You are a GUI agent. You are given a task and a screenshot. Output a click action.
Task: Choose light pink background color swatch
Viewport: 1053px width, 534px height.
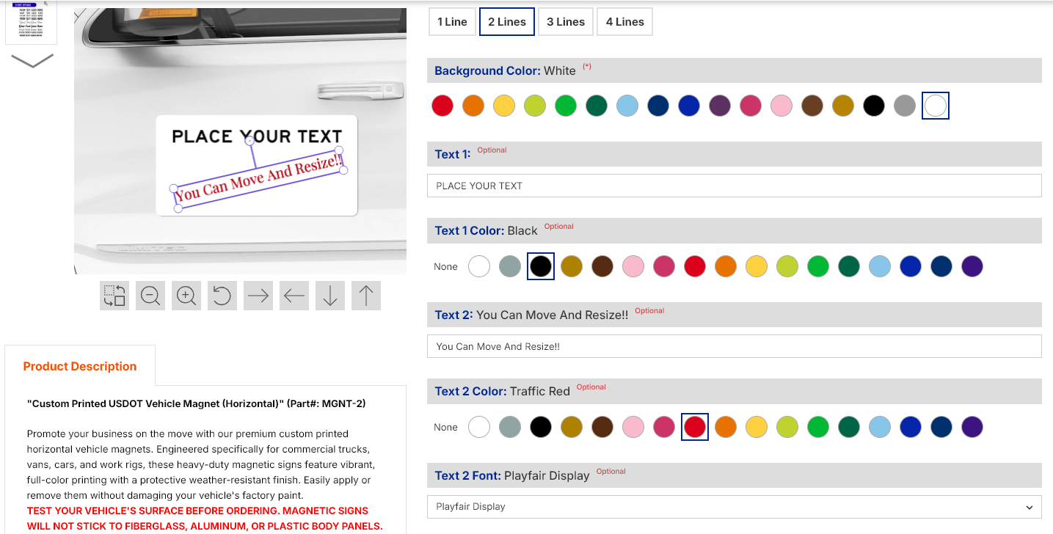781,106
